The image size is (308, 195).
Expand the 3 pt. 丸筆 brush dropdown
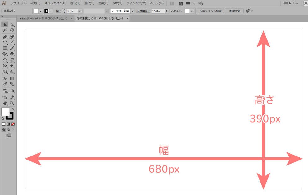point(133,11)
